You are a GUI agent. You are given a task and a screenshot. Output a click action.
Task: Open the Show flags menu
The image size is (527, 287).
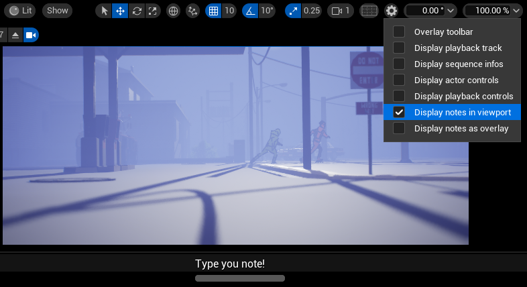57,11
